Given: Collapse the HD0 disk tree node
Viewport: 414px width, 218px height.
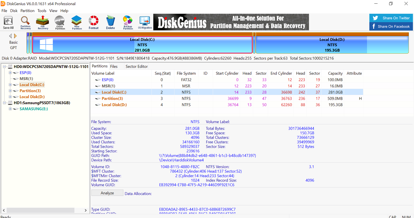Looking at the screenshot, I should (x=4, y=67).
